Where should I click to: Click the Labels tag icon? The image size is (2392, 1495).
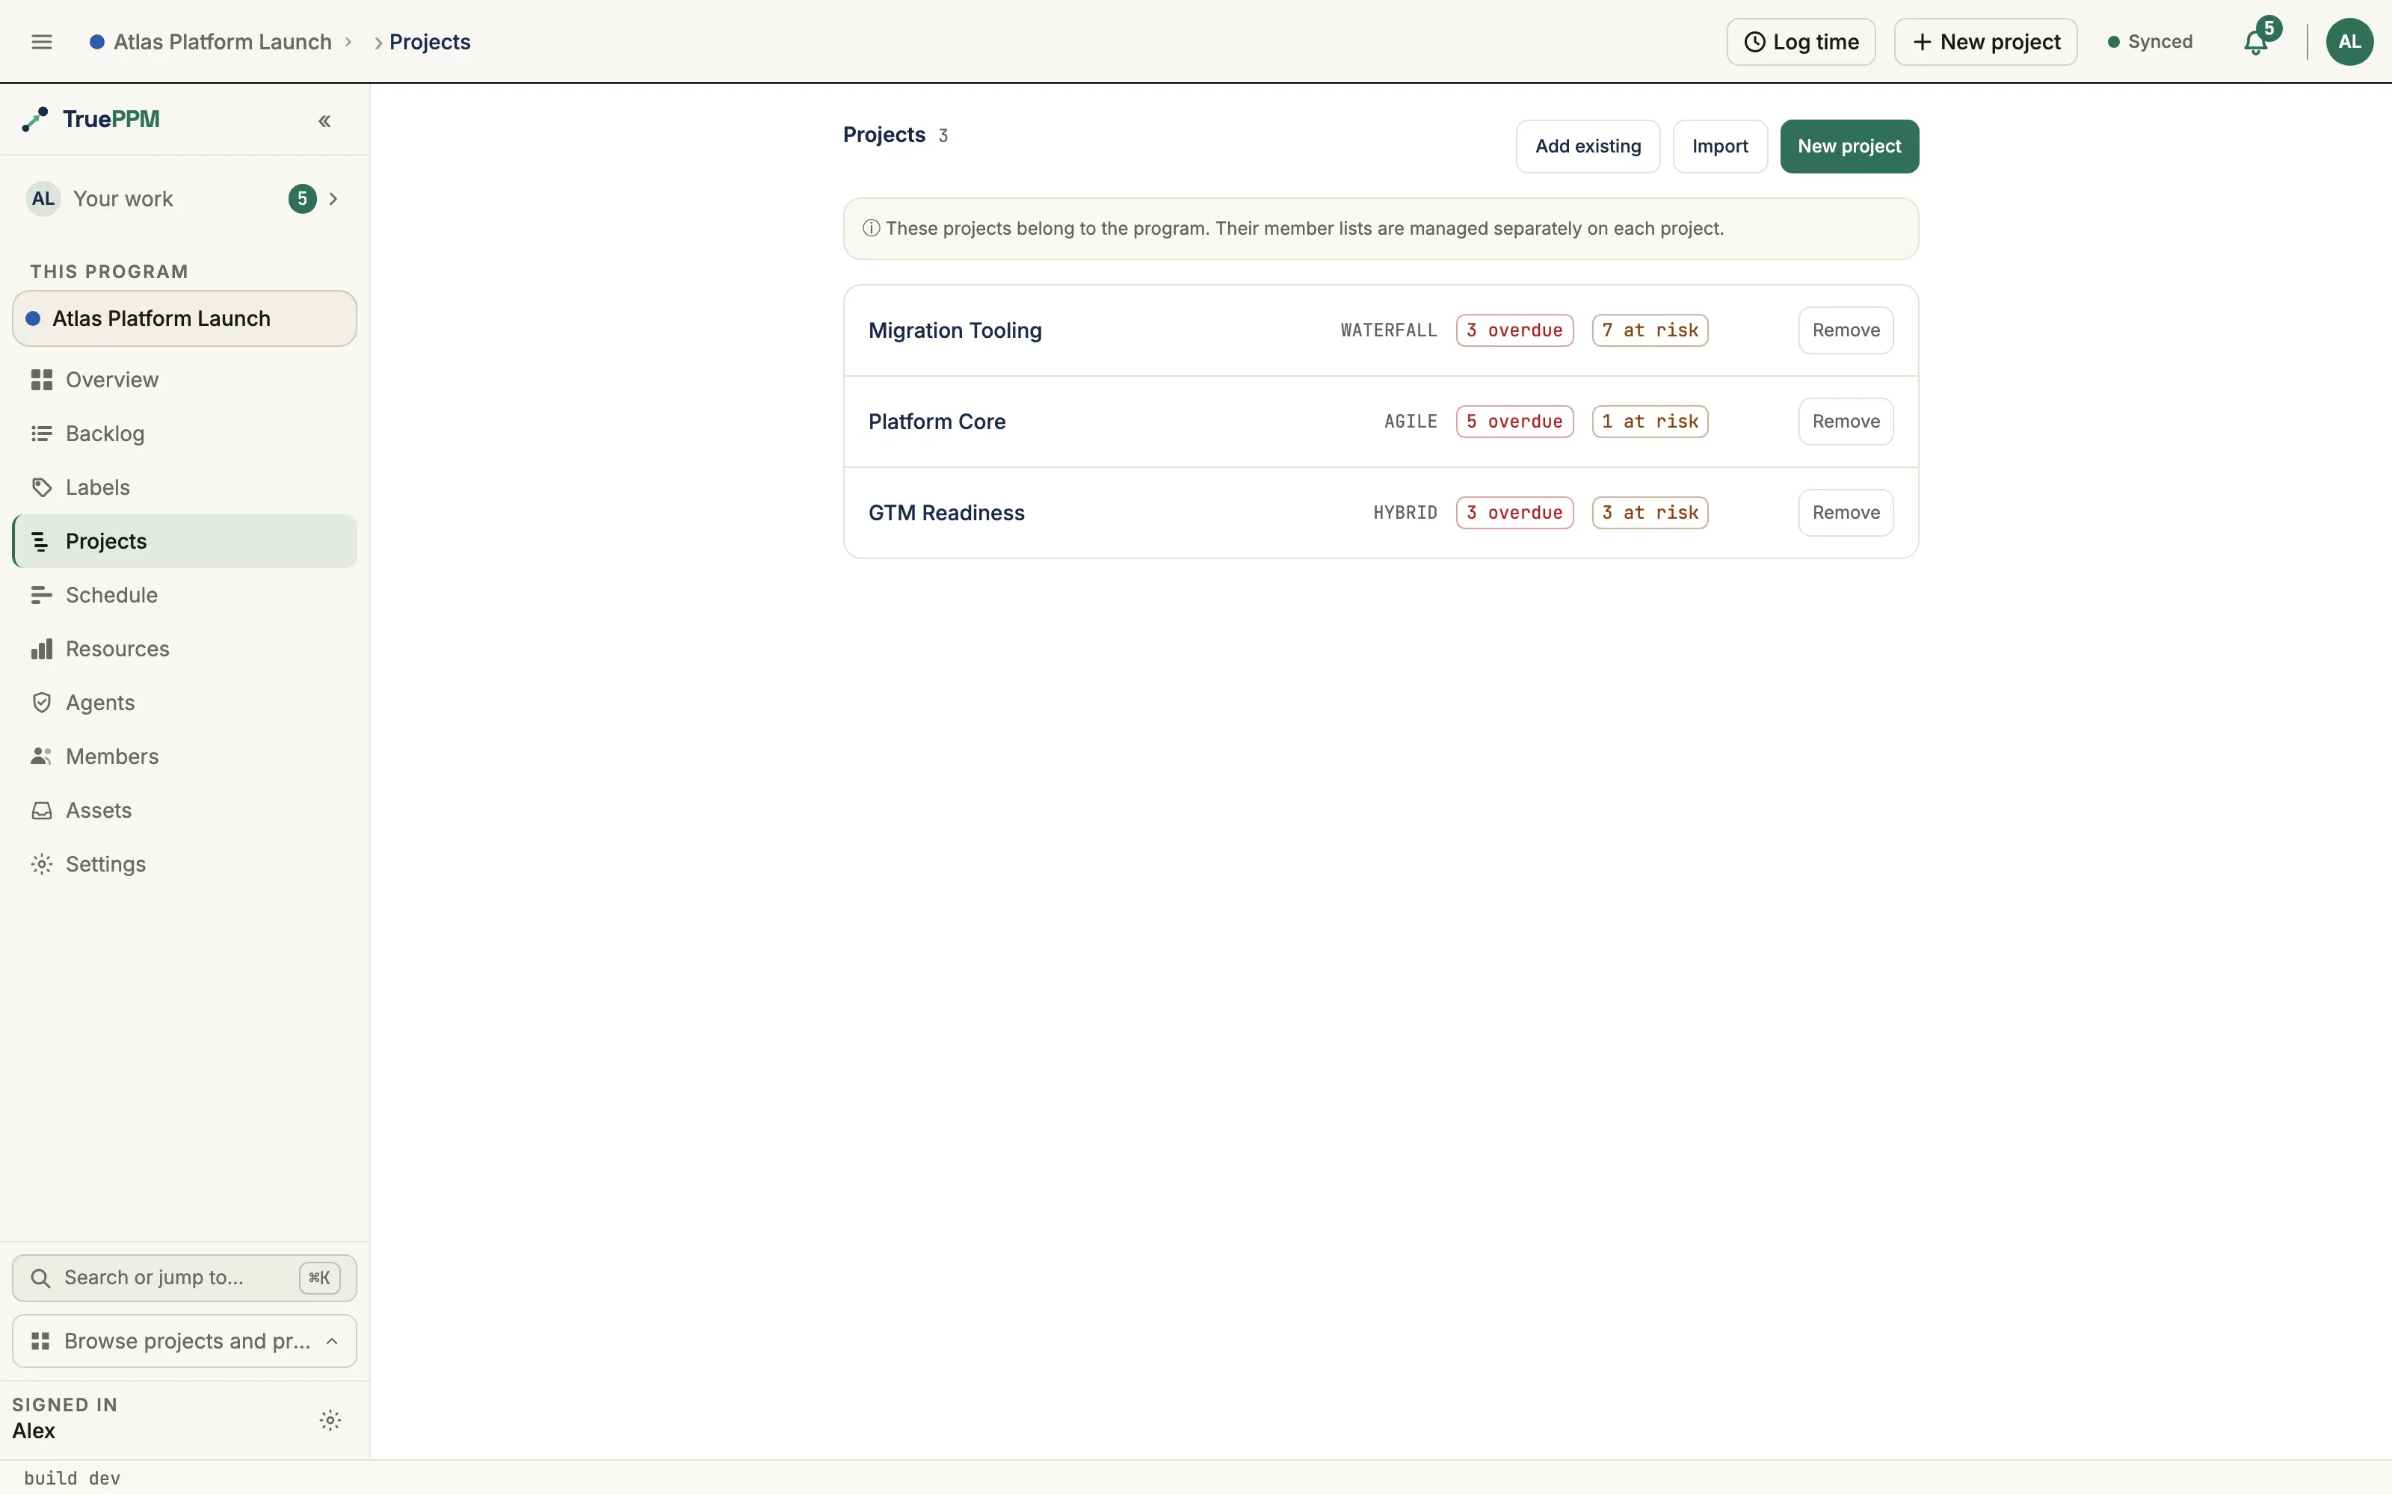click(x=42, y=487)
